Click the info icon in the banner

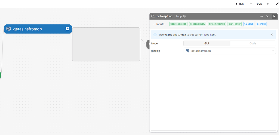click(x=155, y=35)
